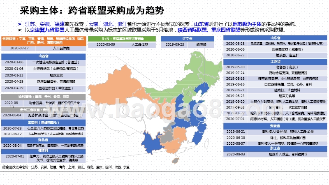
Task: Click the bold 山东省 text in first bullet
Action: (201, 24)
